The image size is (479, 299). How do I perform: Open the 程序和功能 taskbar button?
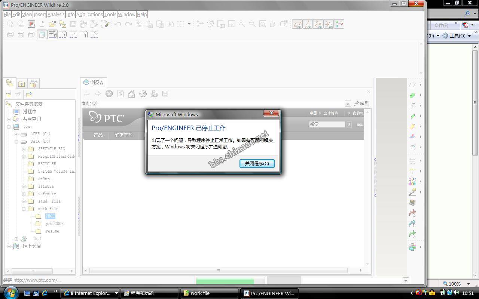(150, 293)
